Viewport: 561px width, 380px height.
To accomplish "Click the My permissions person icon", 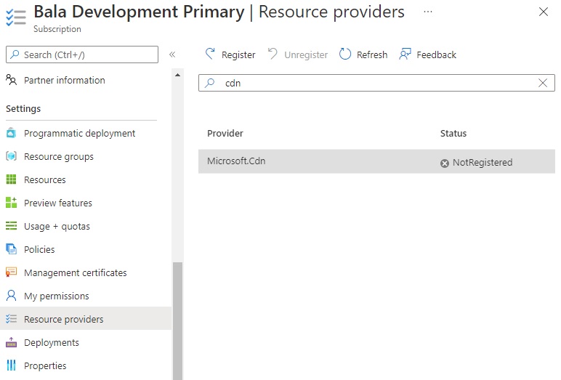I will (x=11, y=296).
